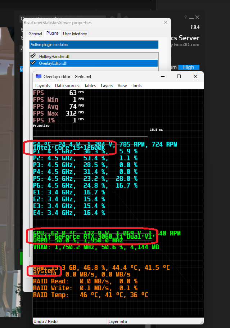Viewport: 230px width, 328px height.
Task: Select the FPS Min overlay label
Action: tap(46, 100)
